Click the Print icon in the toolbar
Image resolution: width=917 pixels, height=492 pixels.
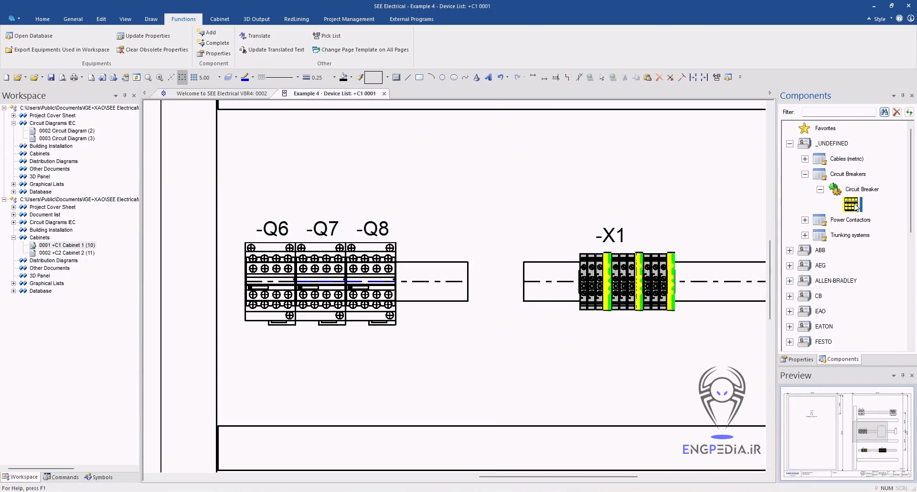pos(74,77)
